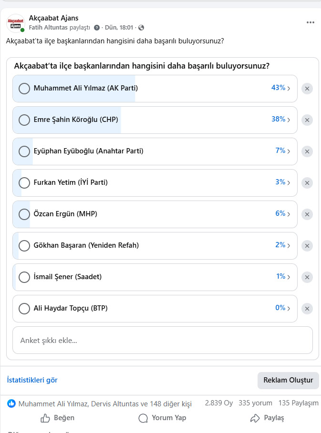Vote for Emre Şahin Köroğlu (CHP)

[x=24, y=120]
